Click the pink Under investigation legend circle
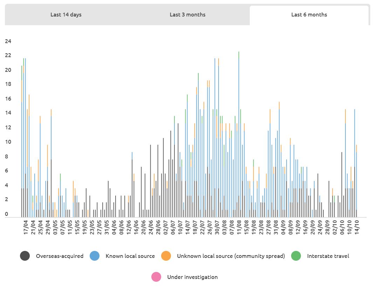This screenshot has height=287, width=392. [x=156, y=277]
